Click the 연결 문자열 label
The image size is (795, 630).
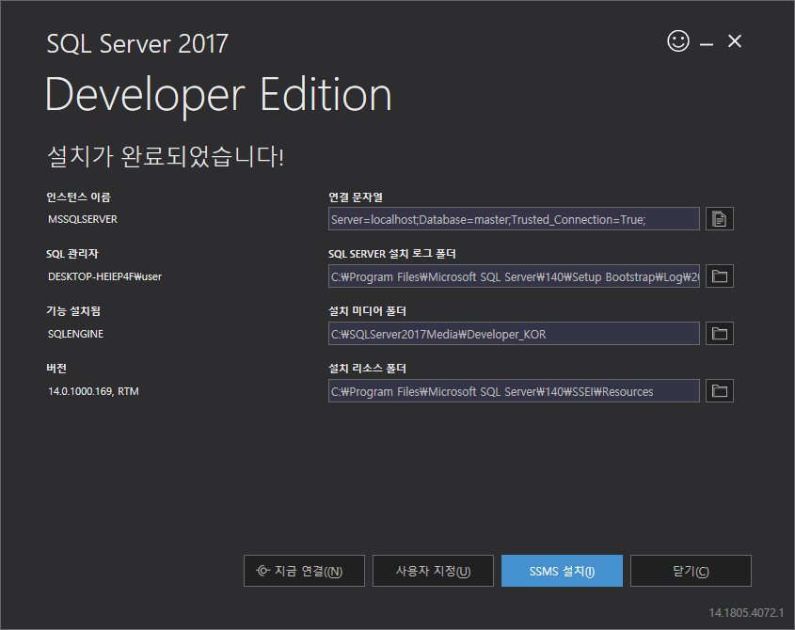(x=356, y=197)
